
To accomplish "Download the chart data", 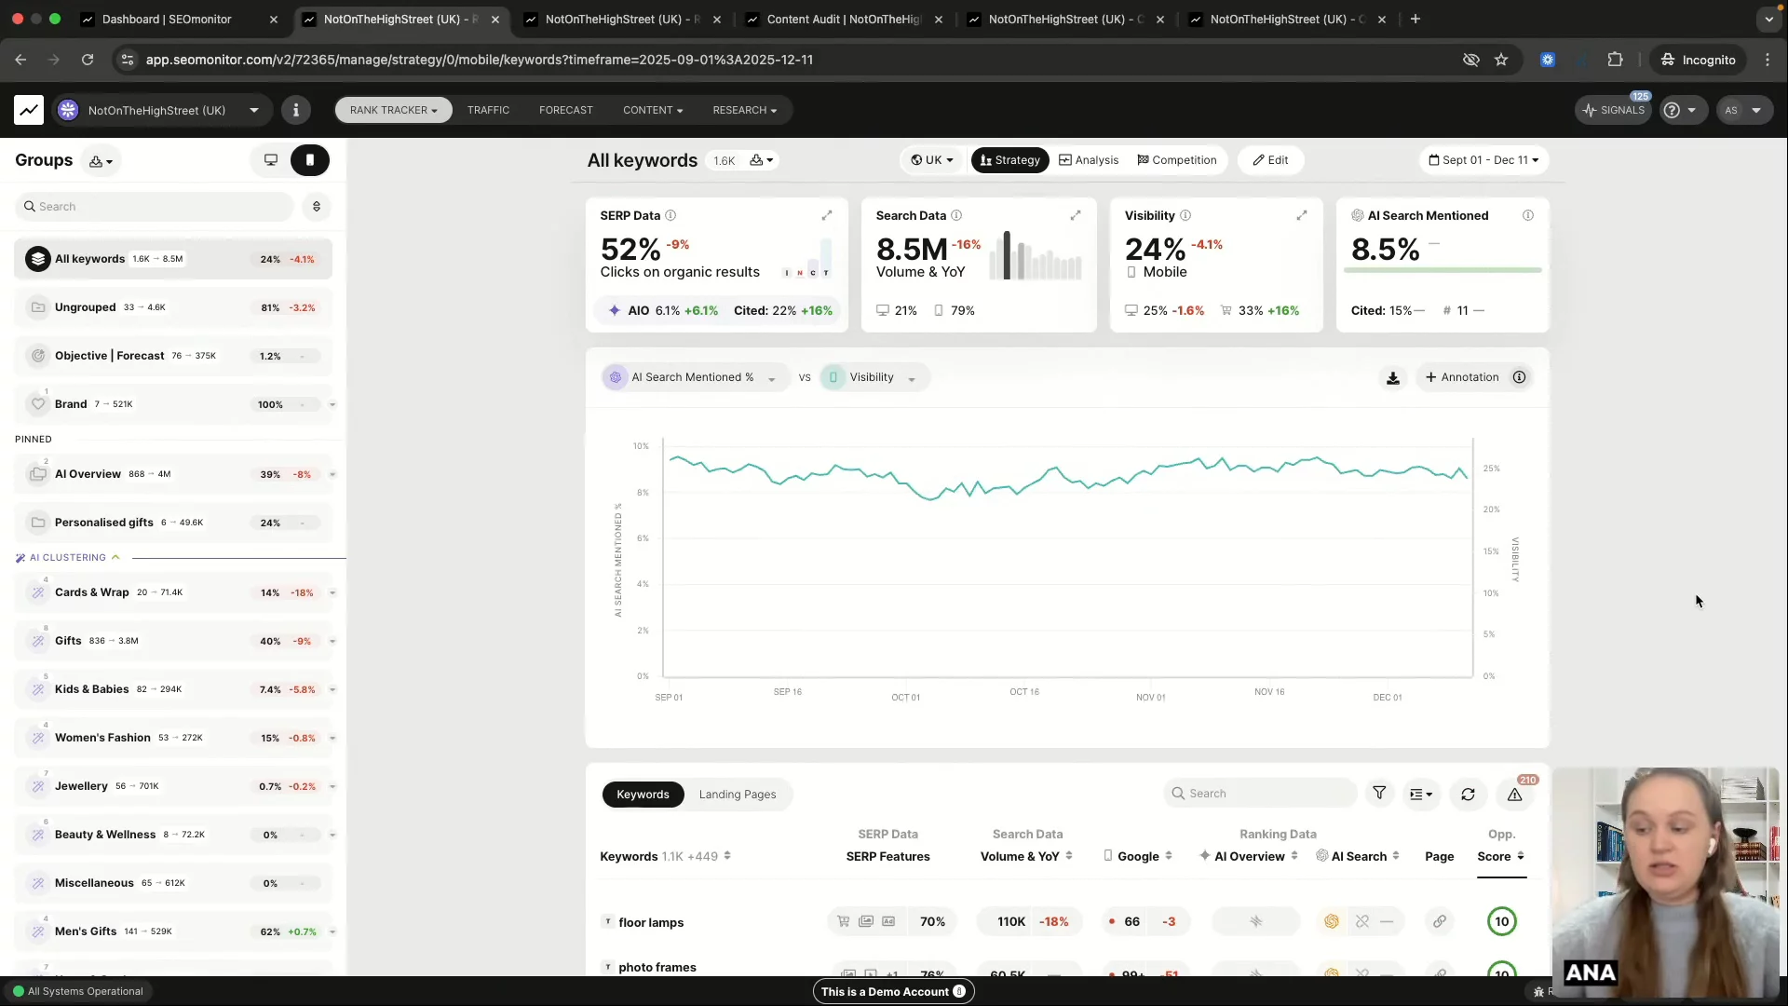I will click(x=1392, y=377).
